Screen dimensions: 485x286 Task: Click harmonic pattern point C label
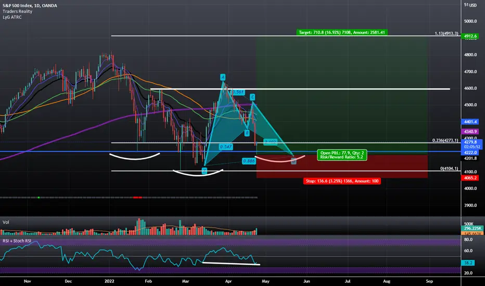pyautogui.click(x=252, y=97)
